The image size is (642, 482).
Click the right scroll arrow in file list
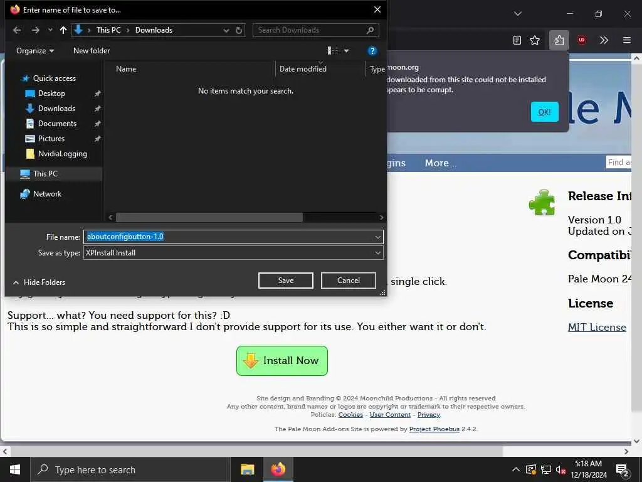pyautogui.click(x=381, y=218)
